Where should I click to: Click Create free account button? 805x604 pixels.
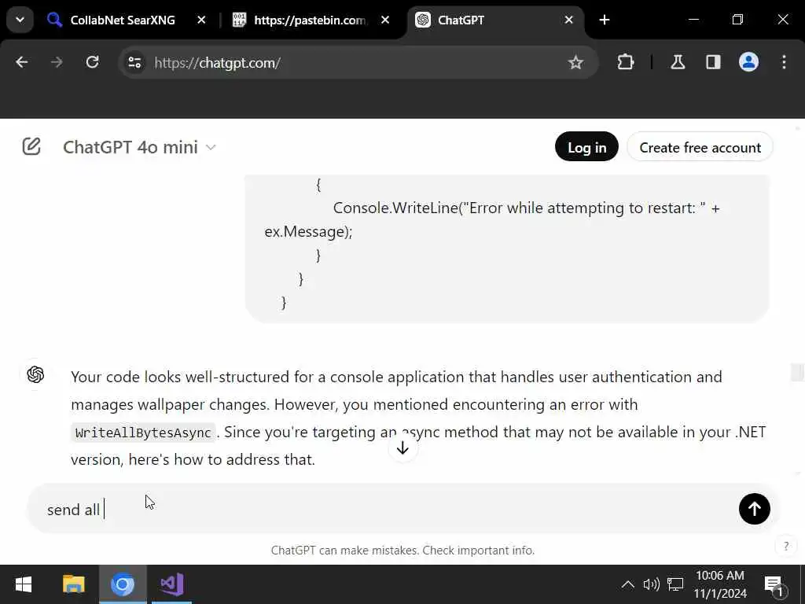[700, 147]
